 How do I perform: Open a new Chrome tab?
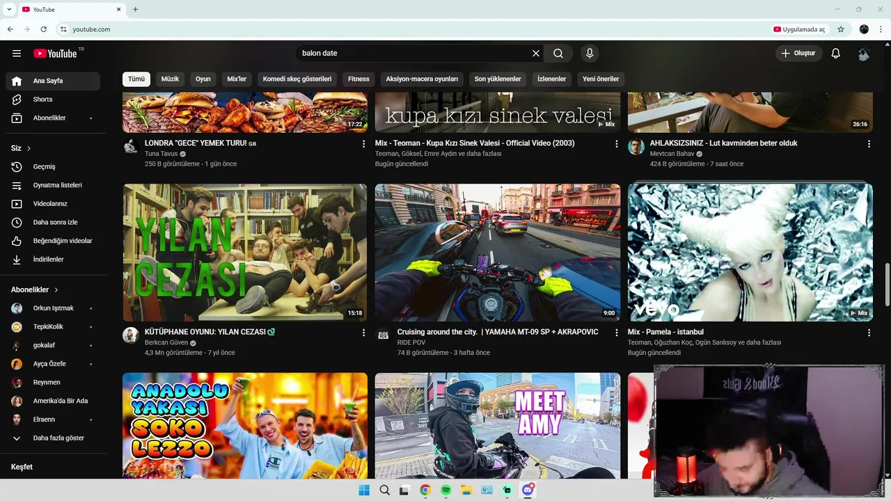pos(135,10)
